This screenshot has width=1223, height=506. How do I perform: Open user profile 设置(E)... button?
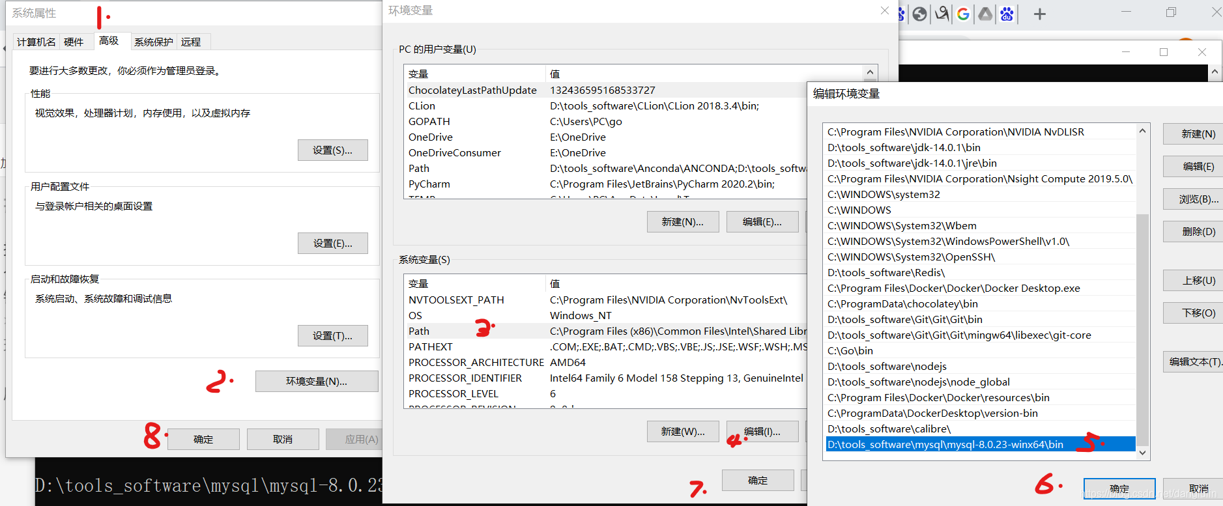tap(332, 243)
